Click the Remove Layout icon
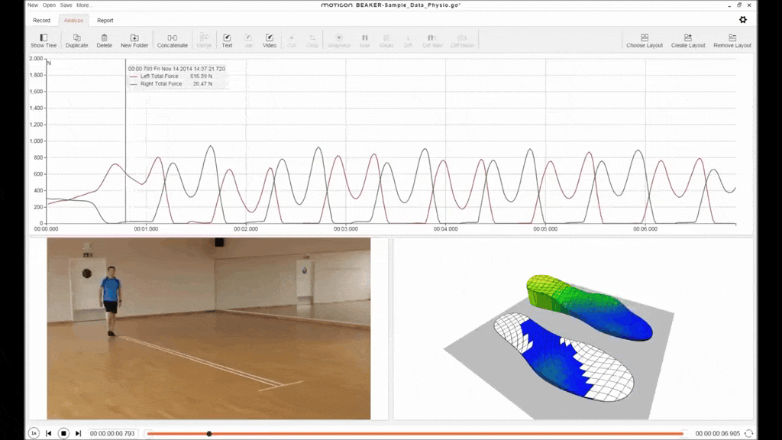 pos(732,38)
